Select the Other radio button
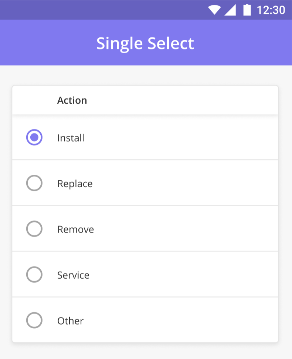The image size is (292, 359). coord(34,320)
